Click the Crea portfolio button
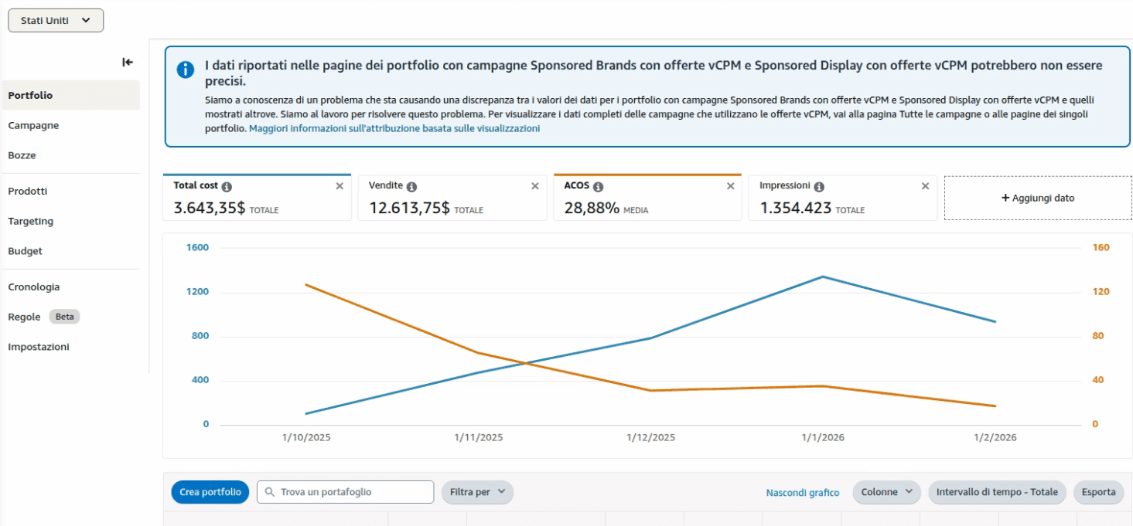This screenshot has width=1133, height=526. tap(210, 492)
